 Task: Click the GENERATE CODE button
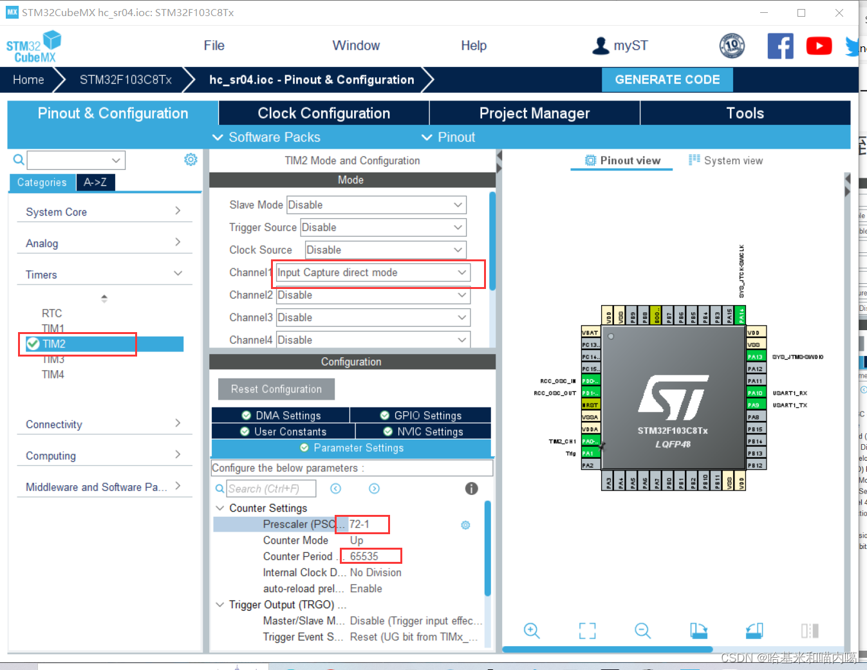tap(667, 80)
